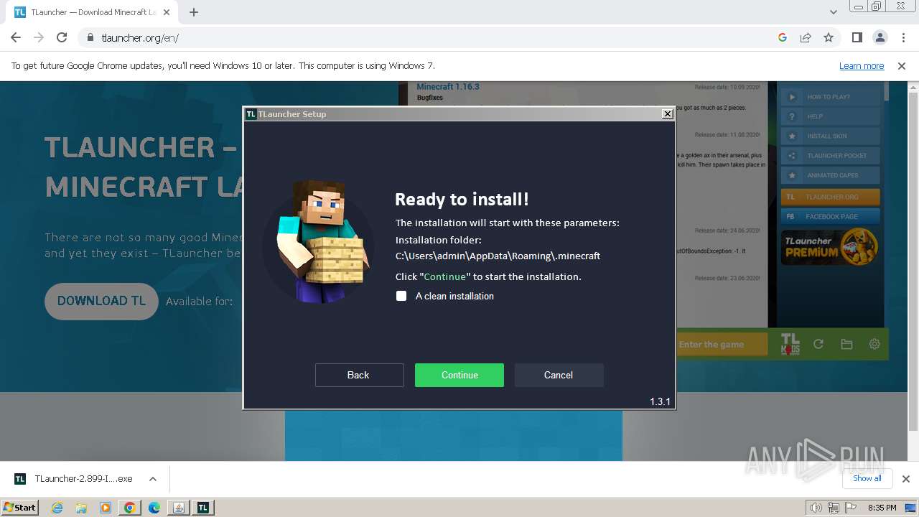The height and width of the screenshot is (517, 919).
Task: Click ANIMATED CAPES entry in launcher image
Action: coord(830,175)
